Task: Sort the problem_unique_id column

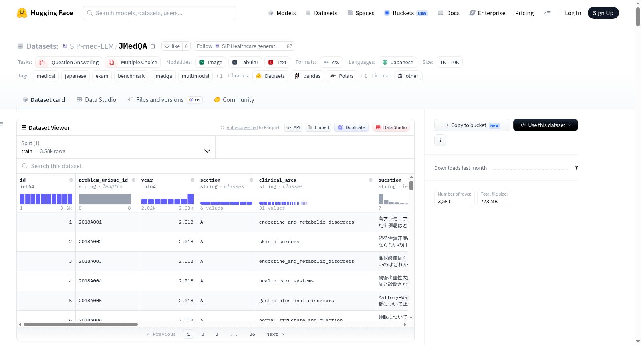Action: point(133,180)
